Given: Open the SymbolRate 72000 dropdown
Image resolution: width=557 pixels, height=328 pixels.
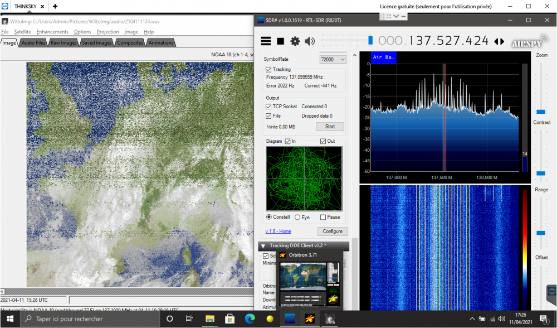Looking at the screenshot, I should (333, 60).
